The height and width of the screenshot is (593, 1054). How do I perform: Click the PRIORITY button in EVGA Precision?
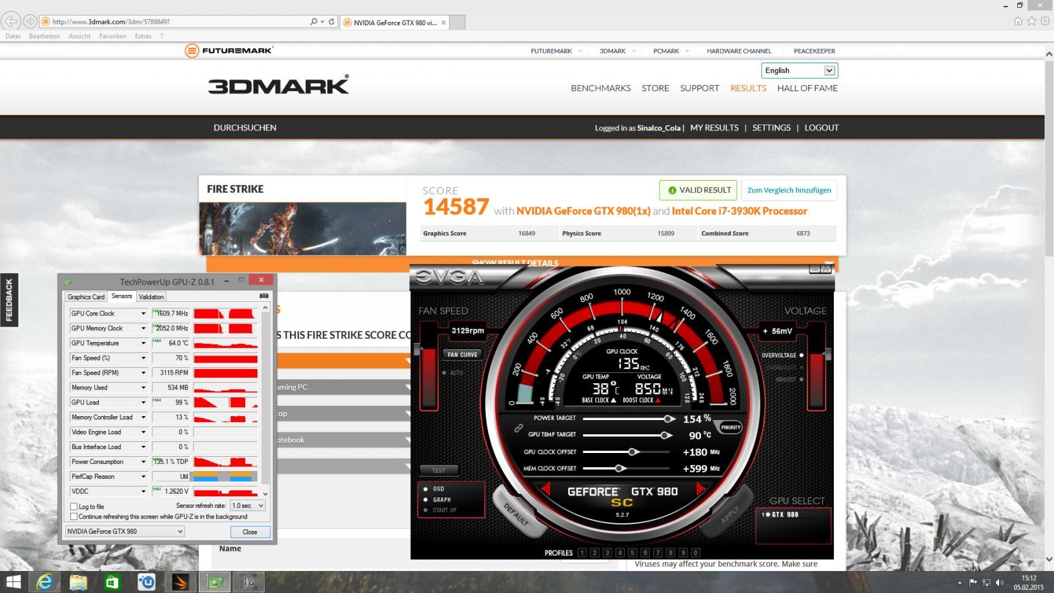pyautogui.click(x=730, y=427)
